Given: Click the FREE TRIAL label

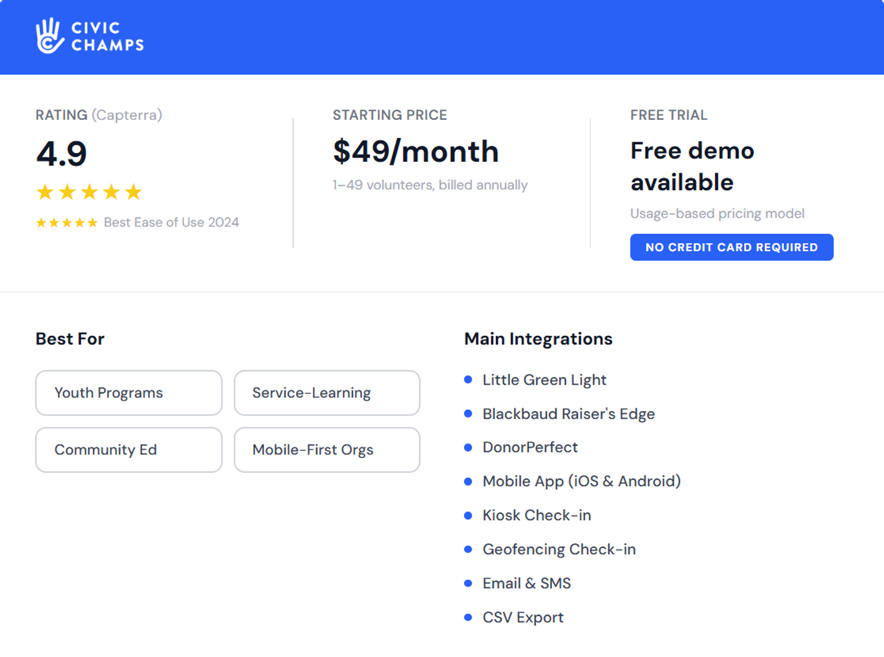Looking at the screenshot, I should (669, 115).
